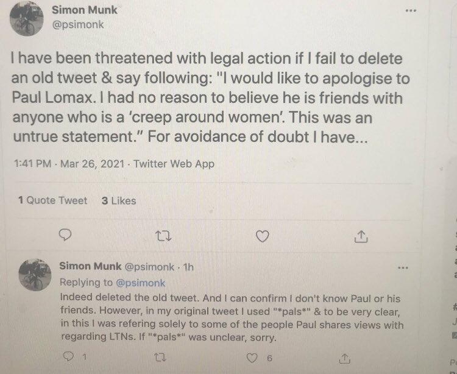The image size is (457, 374).
Task: Like the main legal action tweet
Action: coord(263,235)
